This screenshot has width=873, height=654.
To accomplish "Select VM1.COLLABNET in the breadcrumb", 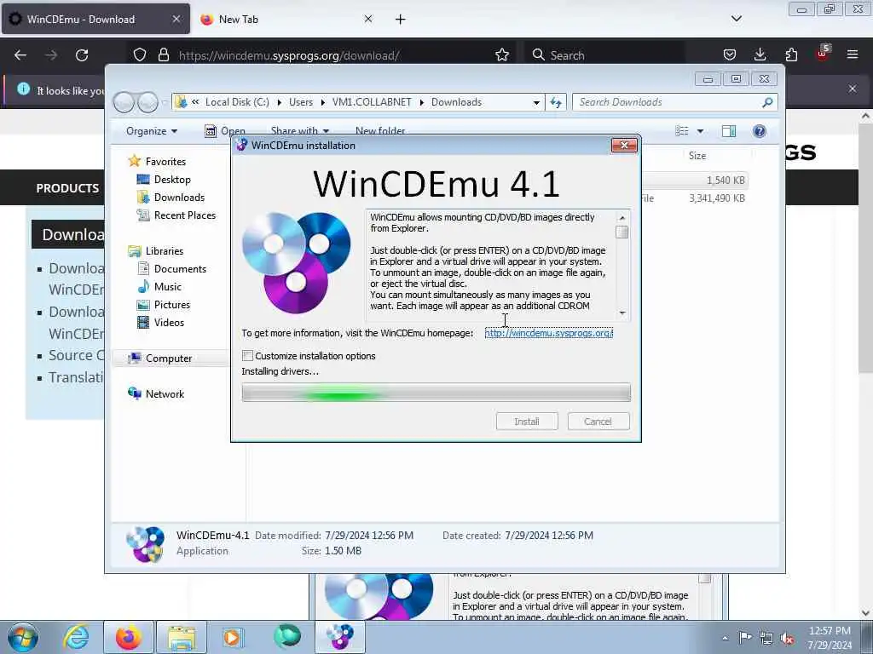I will pos(372,102).
